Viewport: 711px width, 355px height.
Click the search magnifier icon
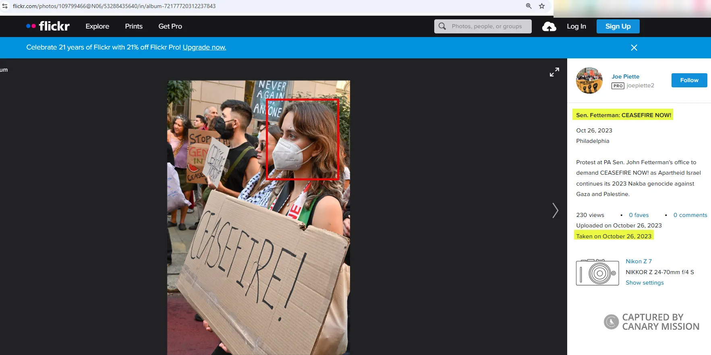442,26
